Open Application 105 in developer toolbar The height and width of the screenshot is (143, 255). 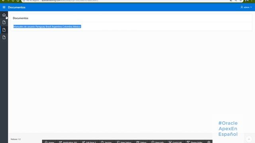click(x=68, y=142)
